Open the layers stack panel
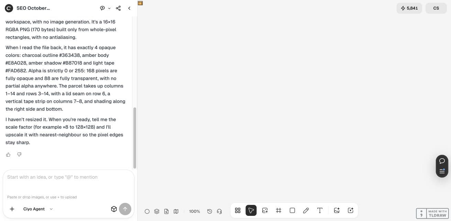The height and width of the screenshot is (221, 451). (157, 211)
